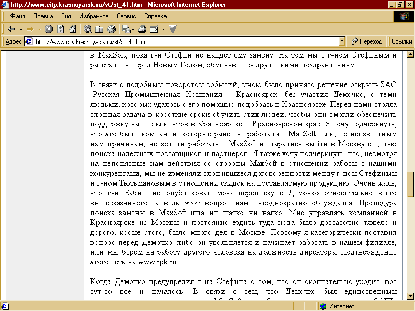Print the page with the printer icon
This screenshot has height=311, width=415.
tap(142, 29)
